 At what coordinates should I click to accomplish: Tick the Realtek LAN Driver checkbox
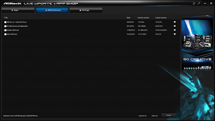click(x=5, y=30)
